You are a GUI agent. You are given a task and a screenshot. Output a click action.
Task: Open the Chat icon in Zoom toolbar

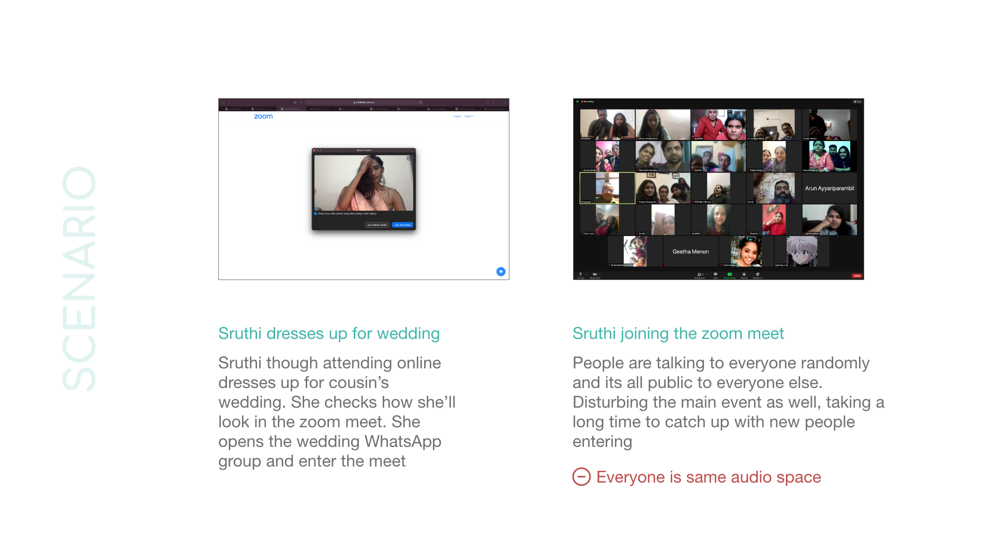pos(715,274)
